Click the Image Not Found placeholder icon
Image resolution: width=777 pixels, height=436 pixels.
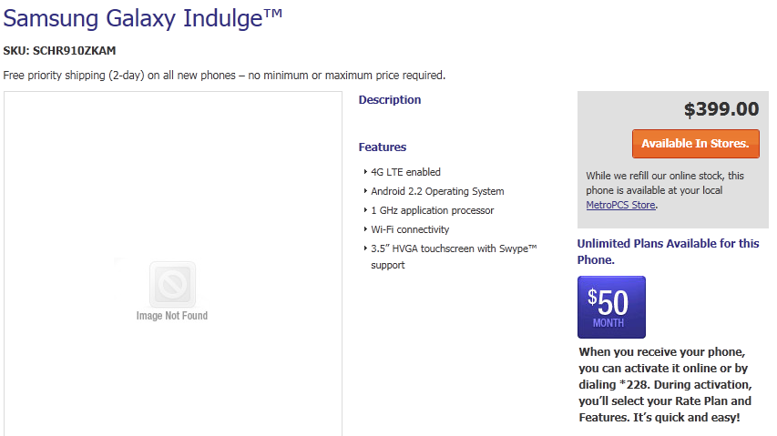click(x=171, y=283)
